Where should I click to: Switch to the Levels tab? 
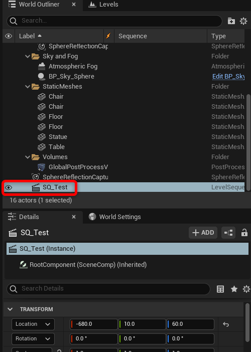[x=103, y=5]
